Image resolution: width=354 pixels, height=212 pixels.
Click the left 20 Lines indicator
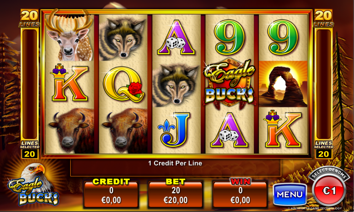(x=29, y=18)
